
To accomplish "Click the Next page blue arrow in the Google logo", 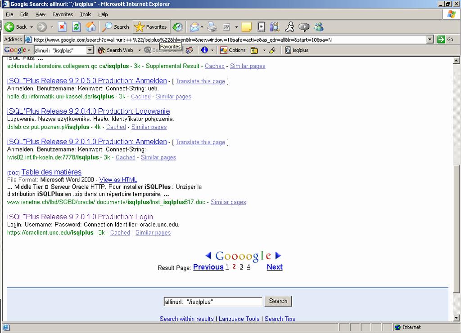I will tap(278, 255).
